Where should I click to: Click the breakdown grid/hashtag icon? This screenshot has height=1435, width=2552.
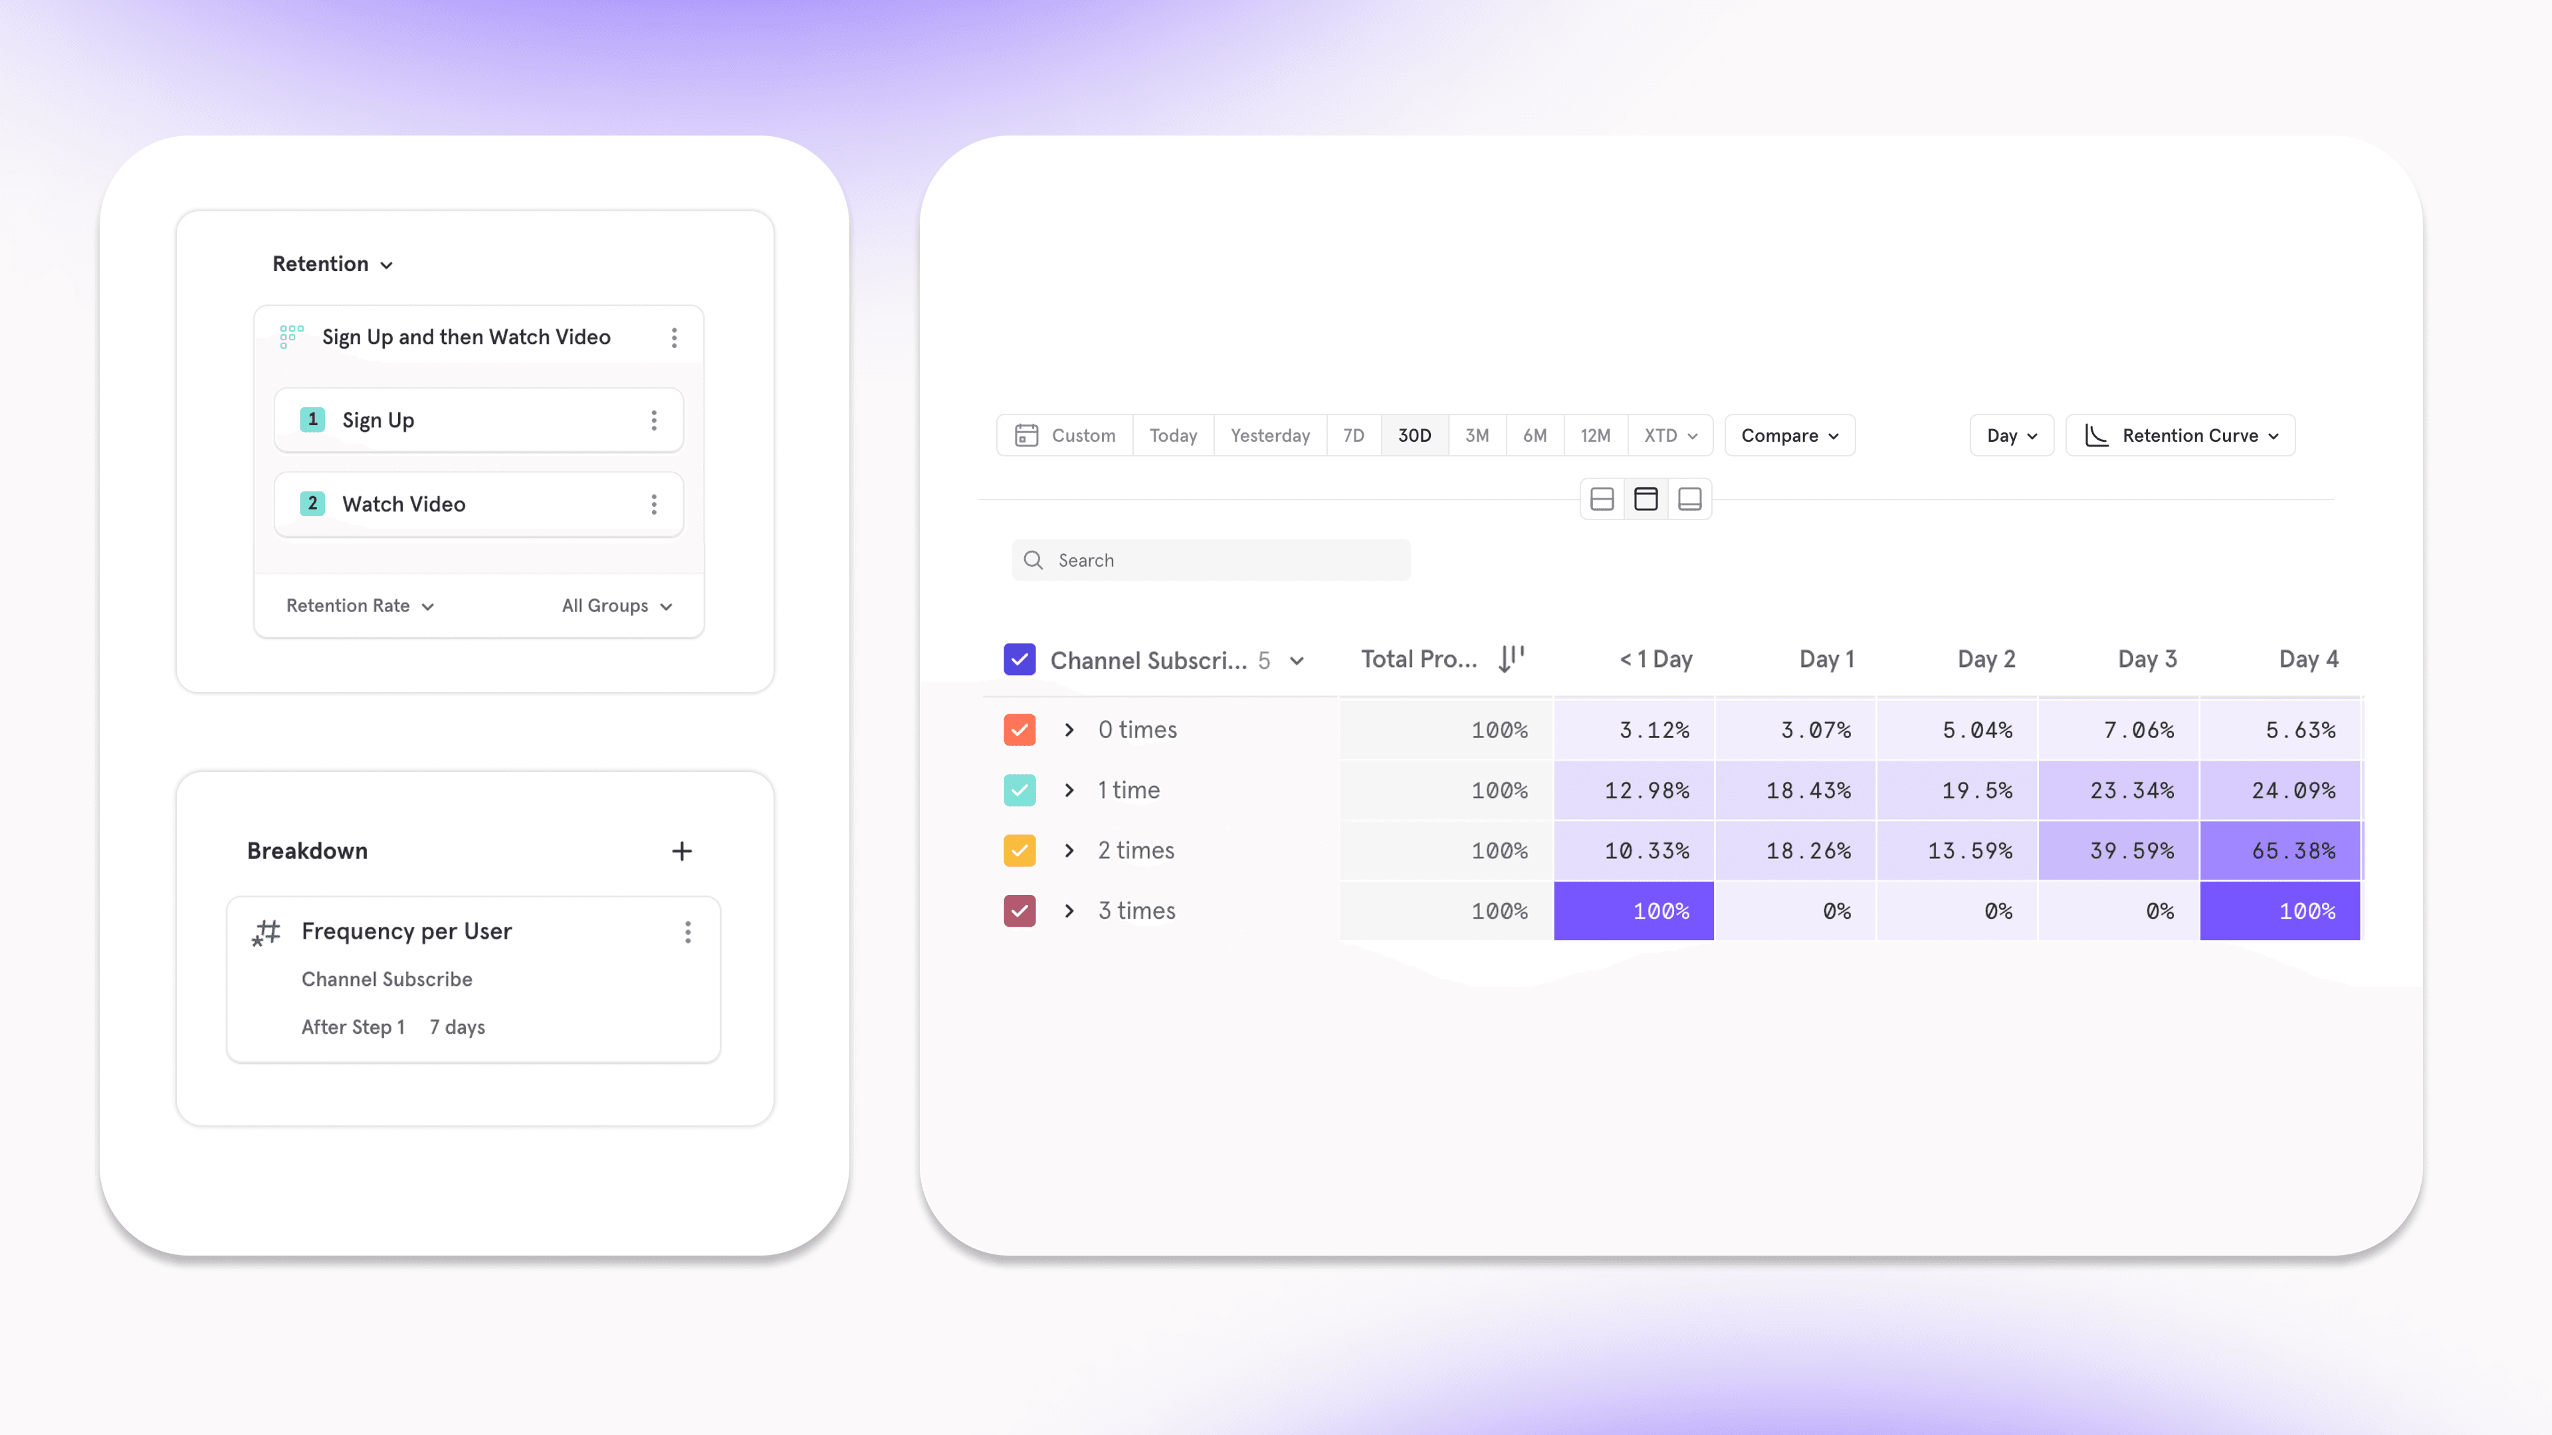[266, 930]
